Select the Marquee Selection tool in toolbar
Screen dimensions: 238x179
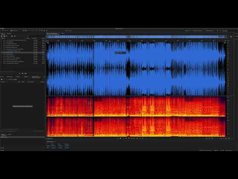[42, 31]
